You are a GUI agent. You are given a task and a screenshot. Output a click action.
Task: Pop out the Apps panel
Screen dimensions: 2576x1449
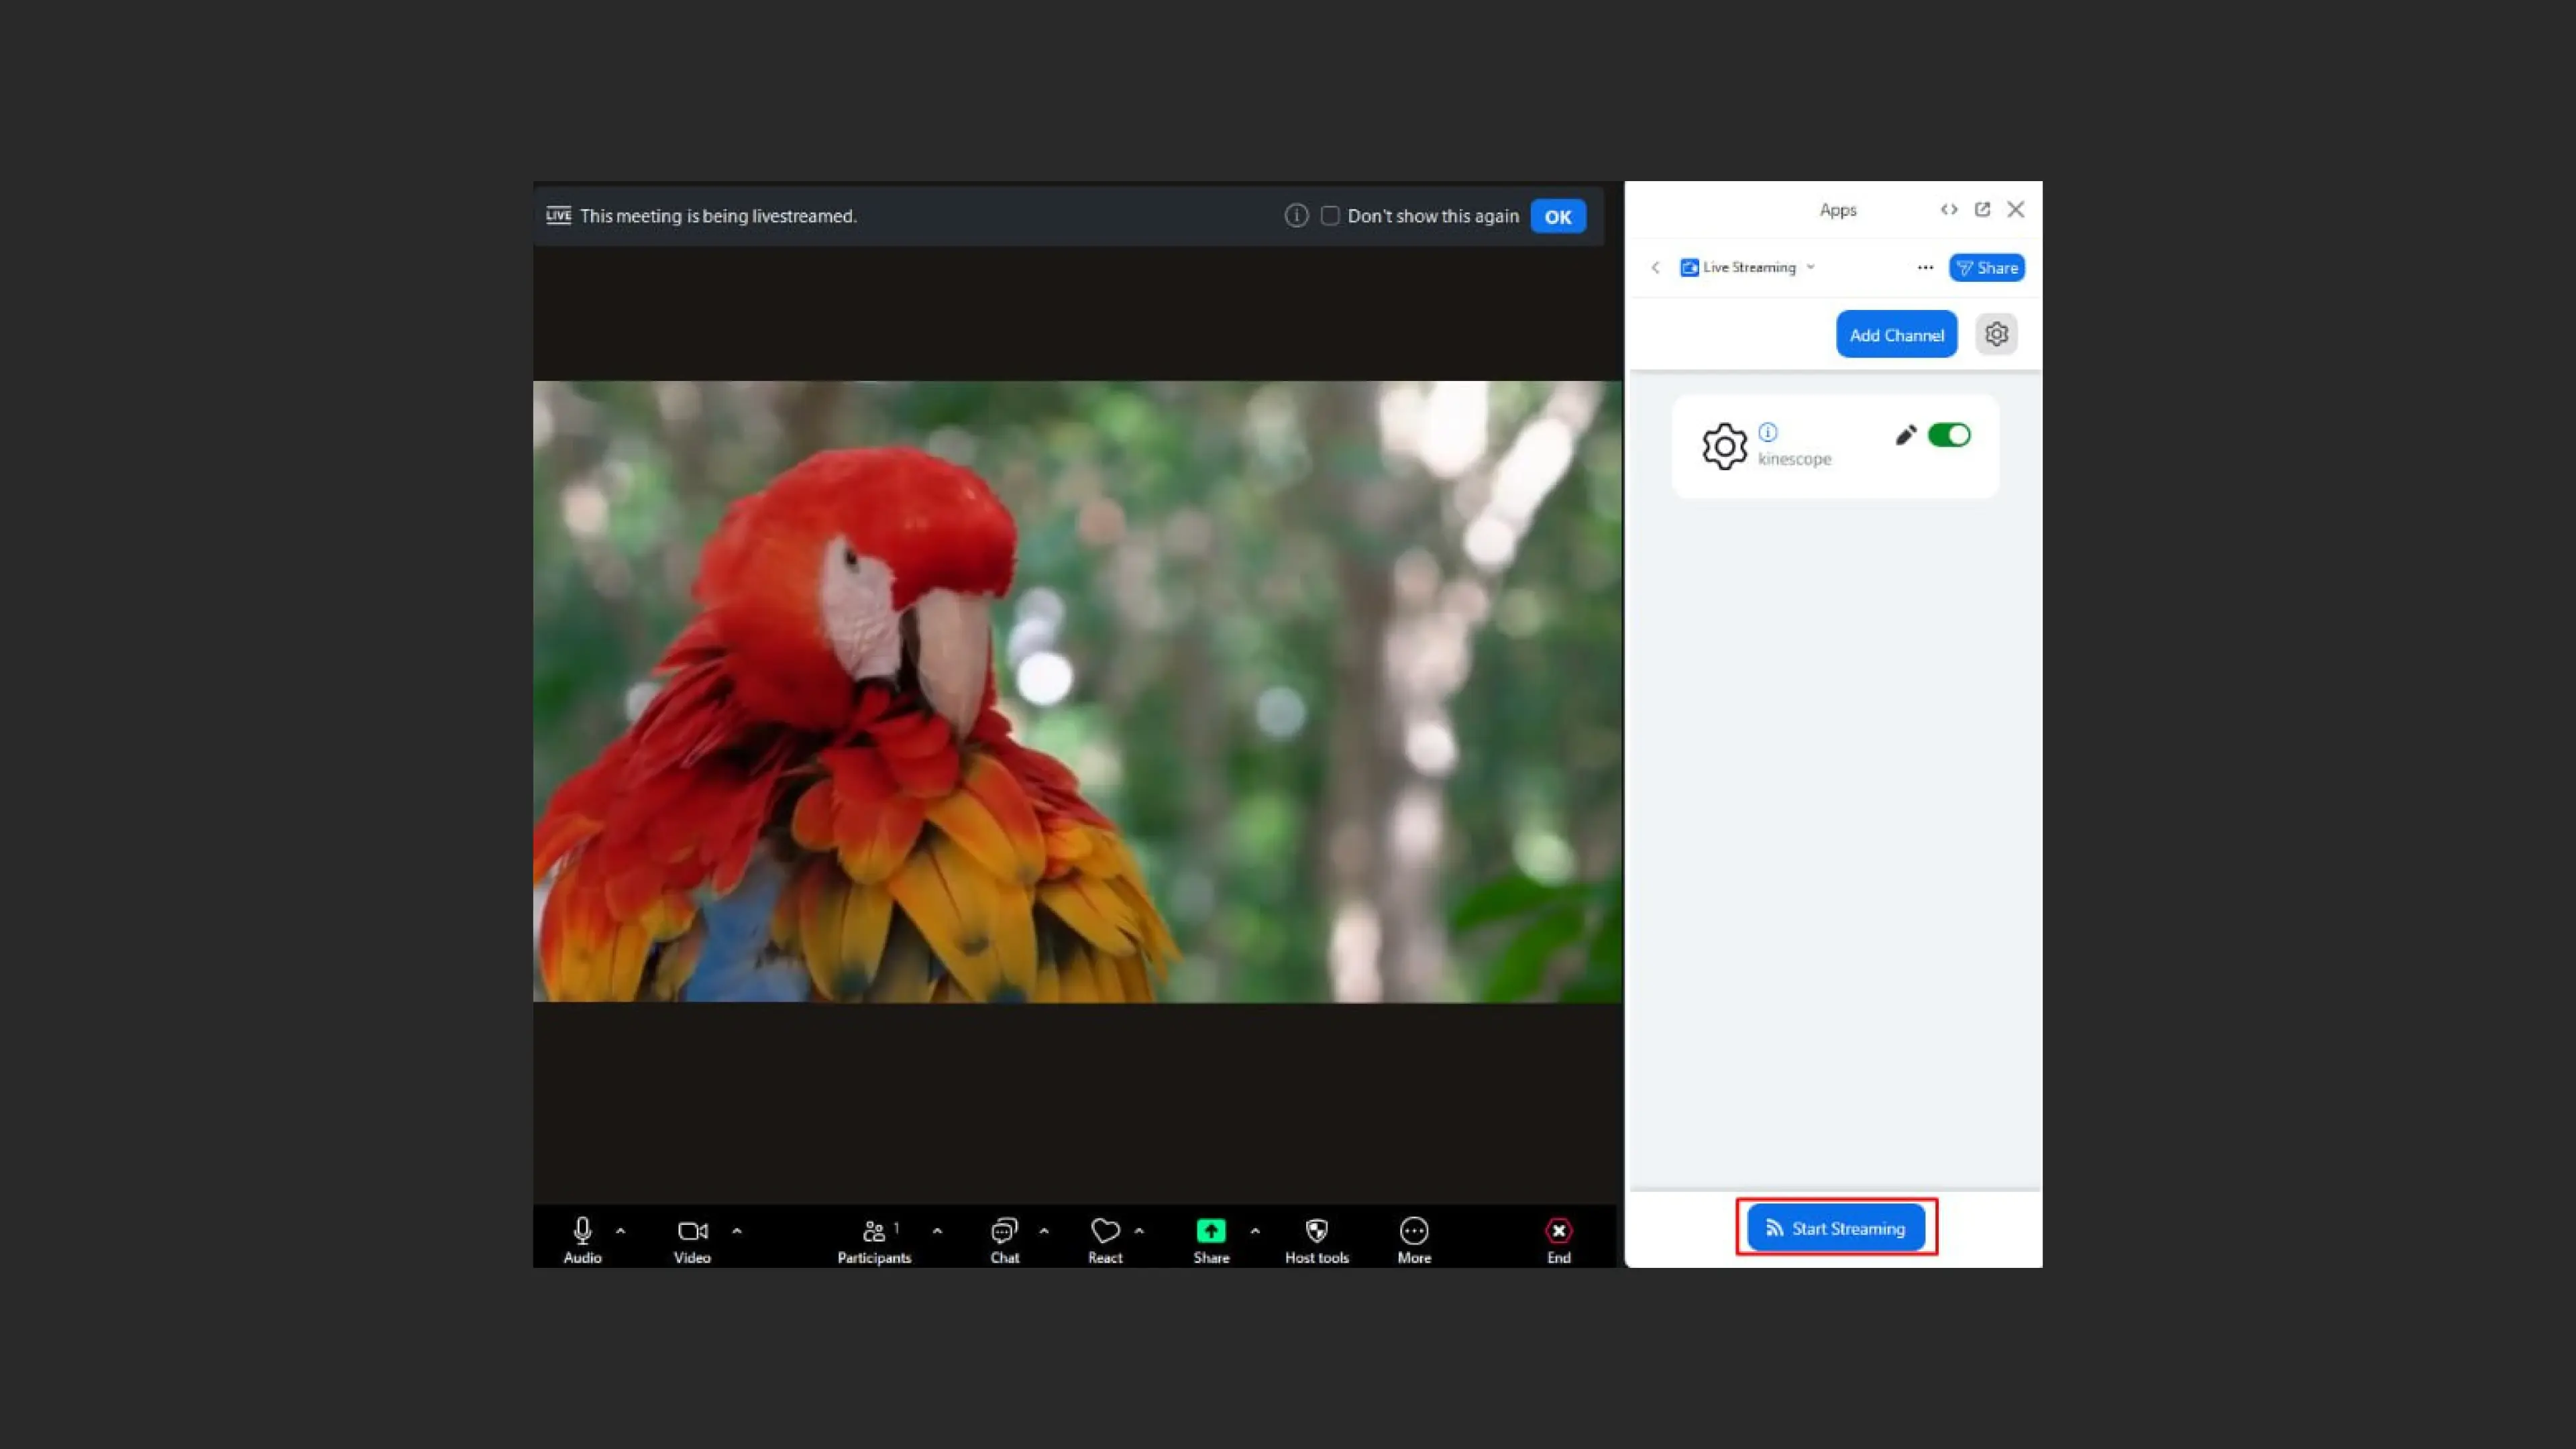coord(1982,209)
